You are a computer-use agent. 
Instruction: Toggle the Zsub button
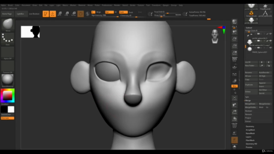[x=131, y=12]
